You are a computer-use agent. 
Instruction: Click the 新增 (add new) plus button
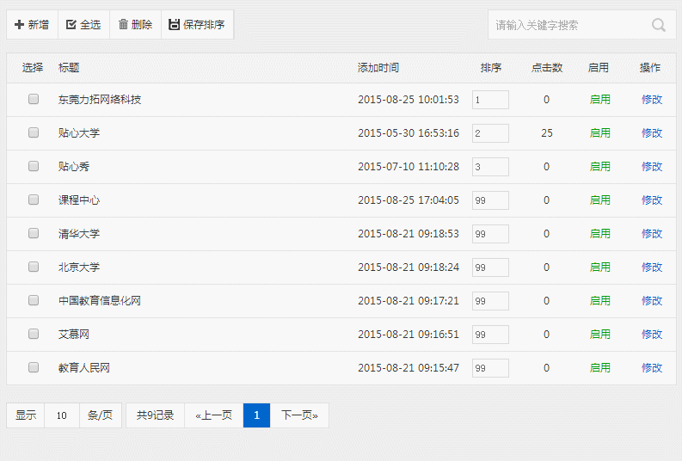click(32, 25)
